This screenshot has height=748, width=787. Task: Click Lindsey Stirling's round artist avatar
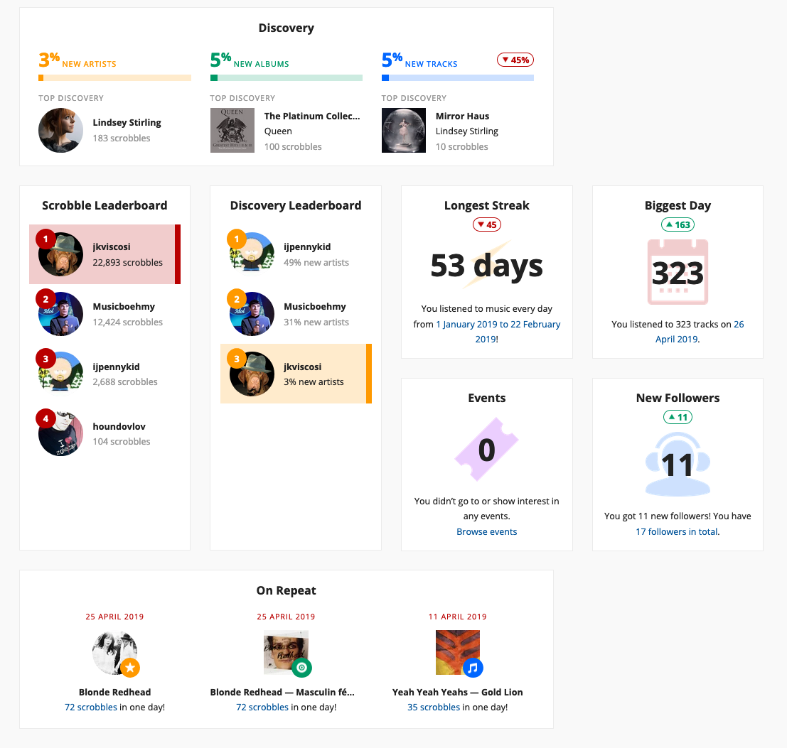coord(60,131)
